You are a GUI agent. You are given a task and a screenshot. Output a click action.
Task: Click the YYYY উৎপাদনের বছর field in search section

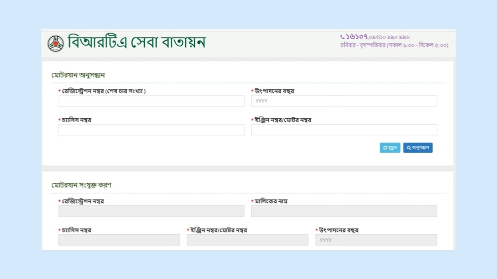(x=344, y=101)
